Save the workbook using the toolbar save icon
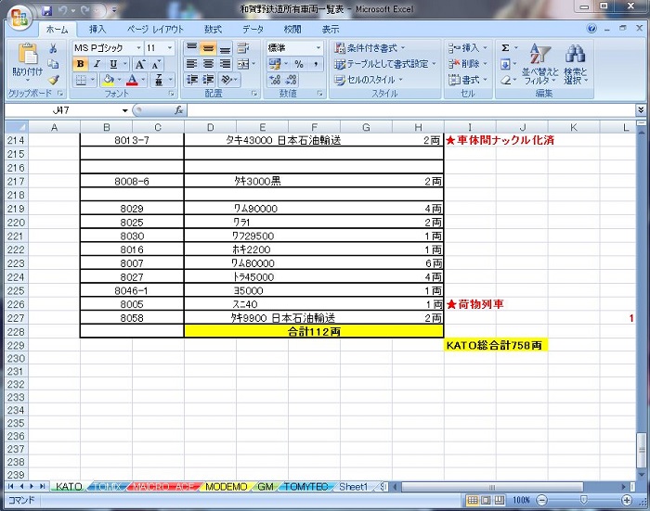The height and width of the screenshot is (511, 650). [46, 10]
